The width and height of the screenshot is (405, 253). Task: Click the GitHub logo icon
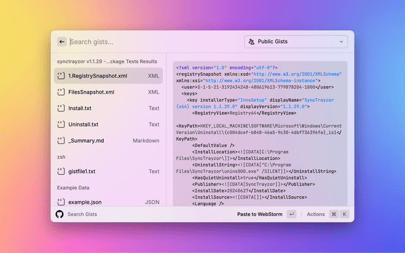[x=59, y=214]
